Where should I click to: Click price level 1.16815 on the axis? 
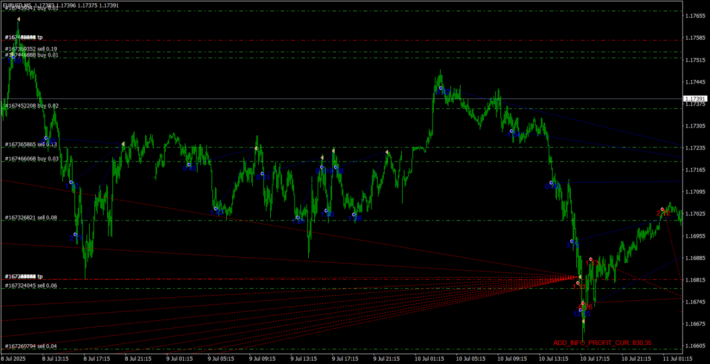696,280
